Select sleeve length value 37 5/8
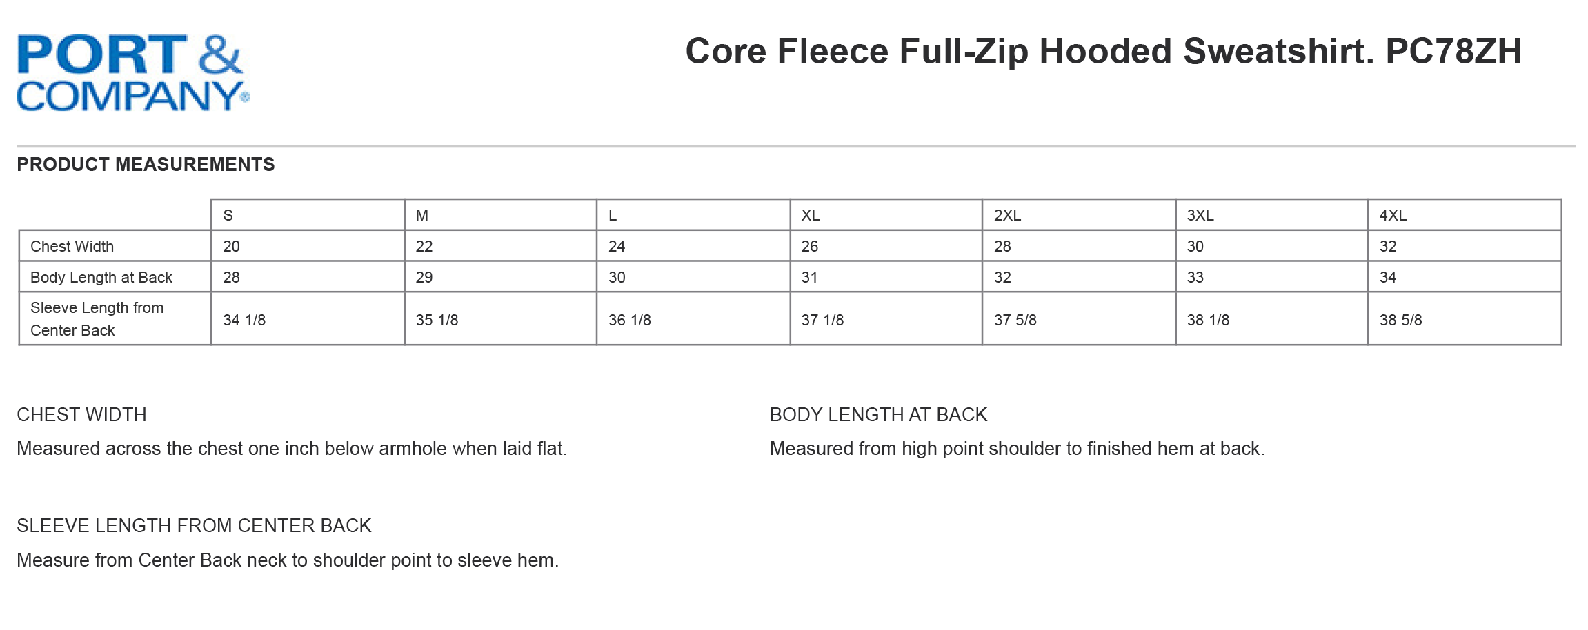 1015,320
